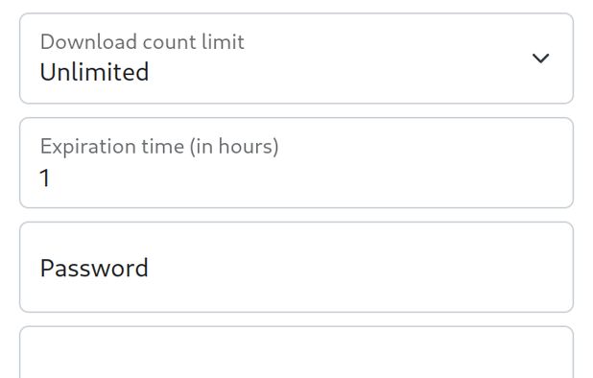593x378 pixels.
Task: Click the Password placeholder text
Action: (94, 268)
